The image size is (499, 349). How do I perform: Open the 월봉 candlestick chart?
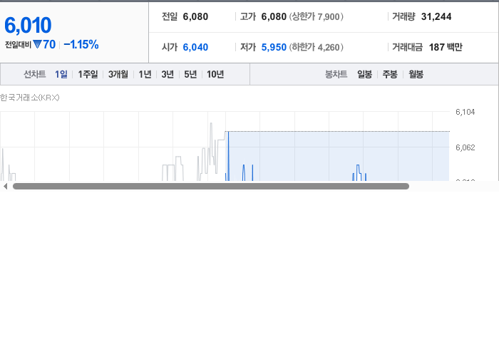pos(416,74)
